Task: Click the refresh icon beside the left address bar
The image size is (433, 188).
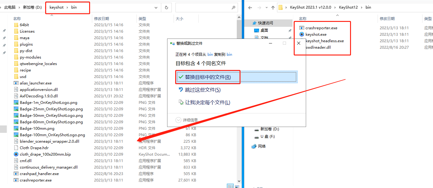Action: (x=167, y=7)
